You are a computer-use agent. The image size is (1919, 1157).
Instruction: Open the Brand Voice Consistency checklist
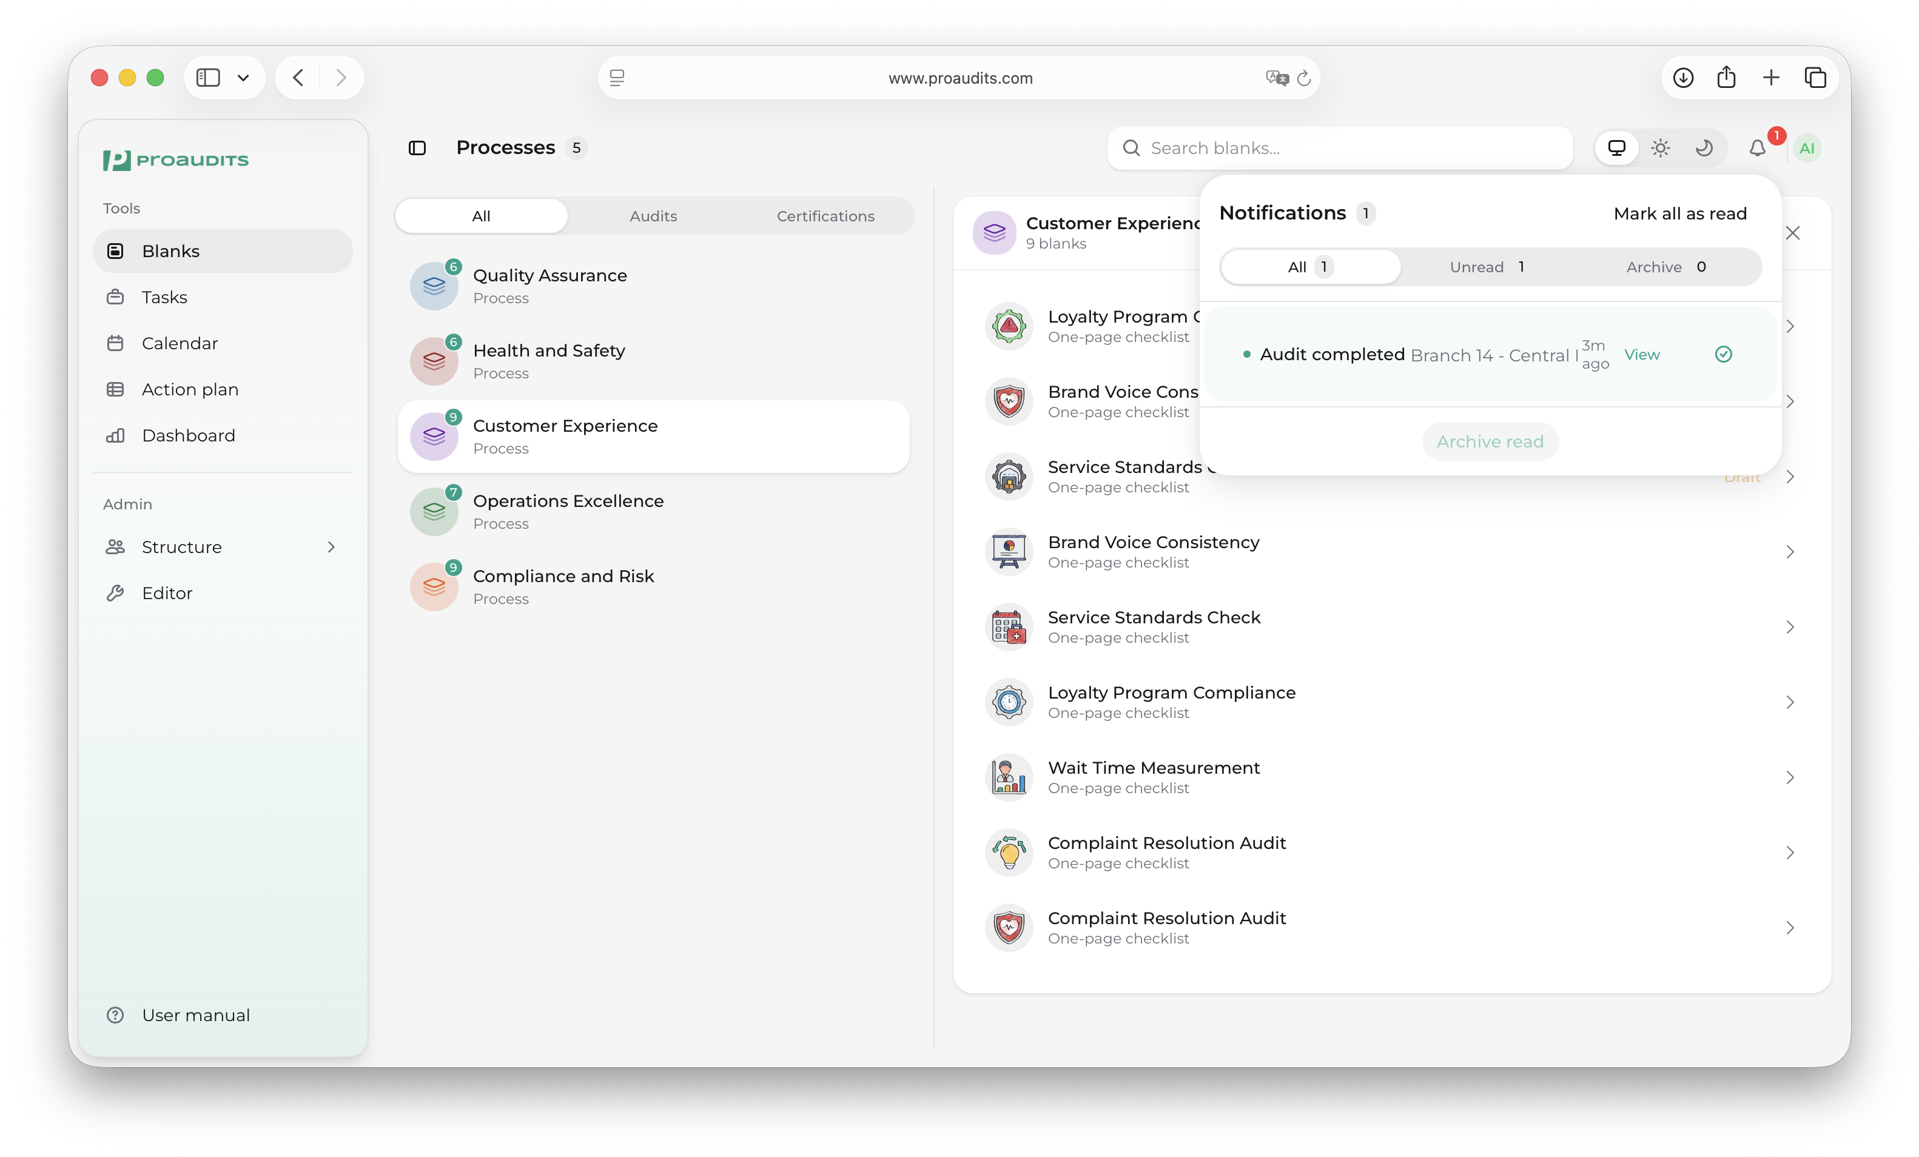1392,552
